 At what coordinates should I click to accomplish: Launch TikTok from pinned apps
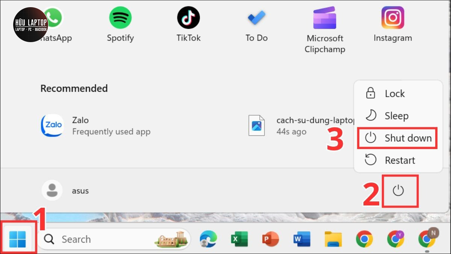pyautogui.click(x=188, y=24)
